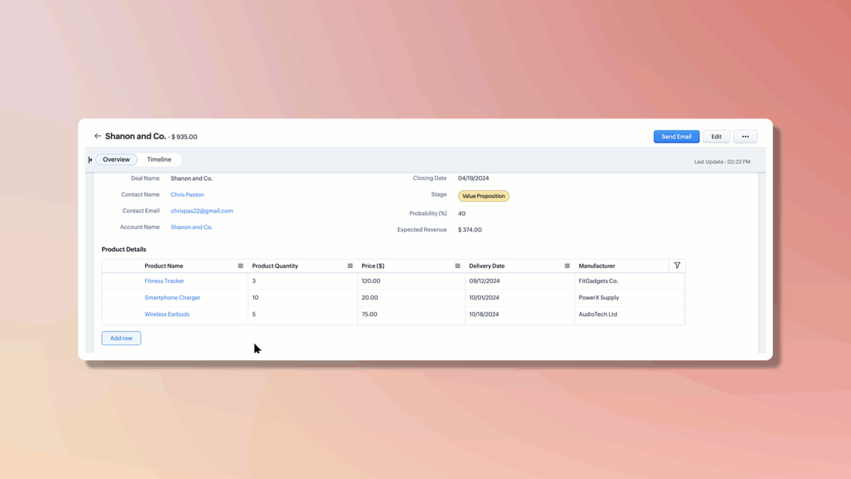Open Delivery Date column menu icon
Screen dimensions: 851x479
(567, 266)
